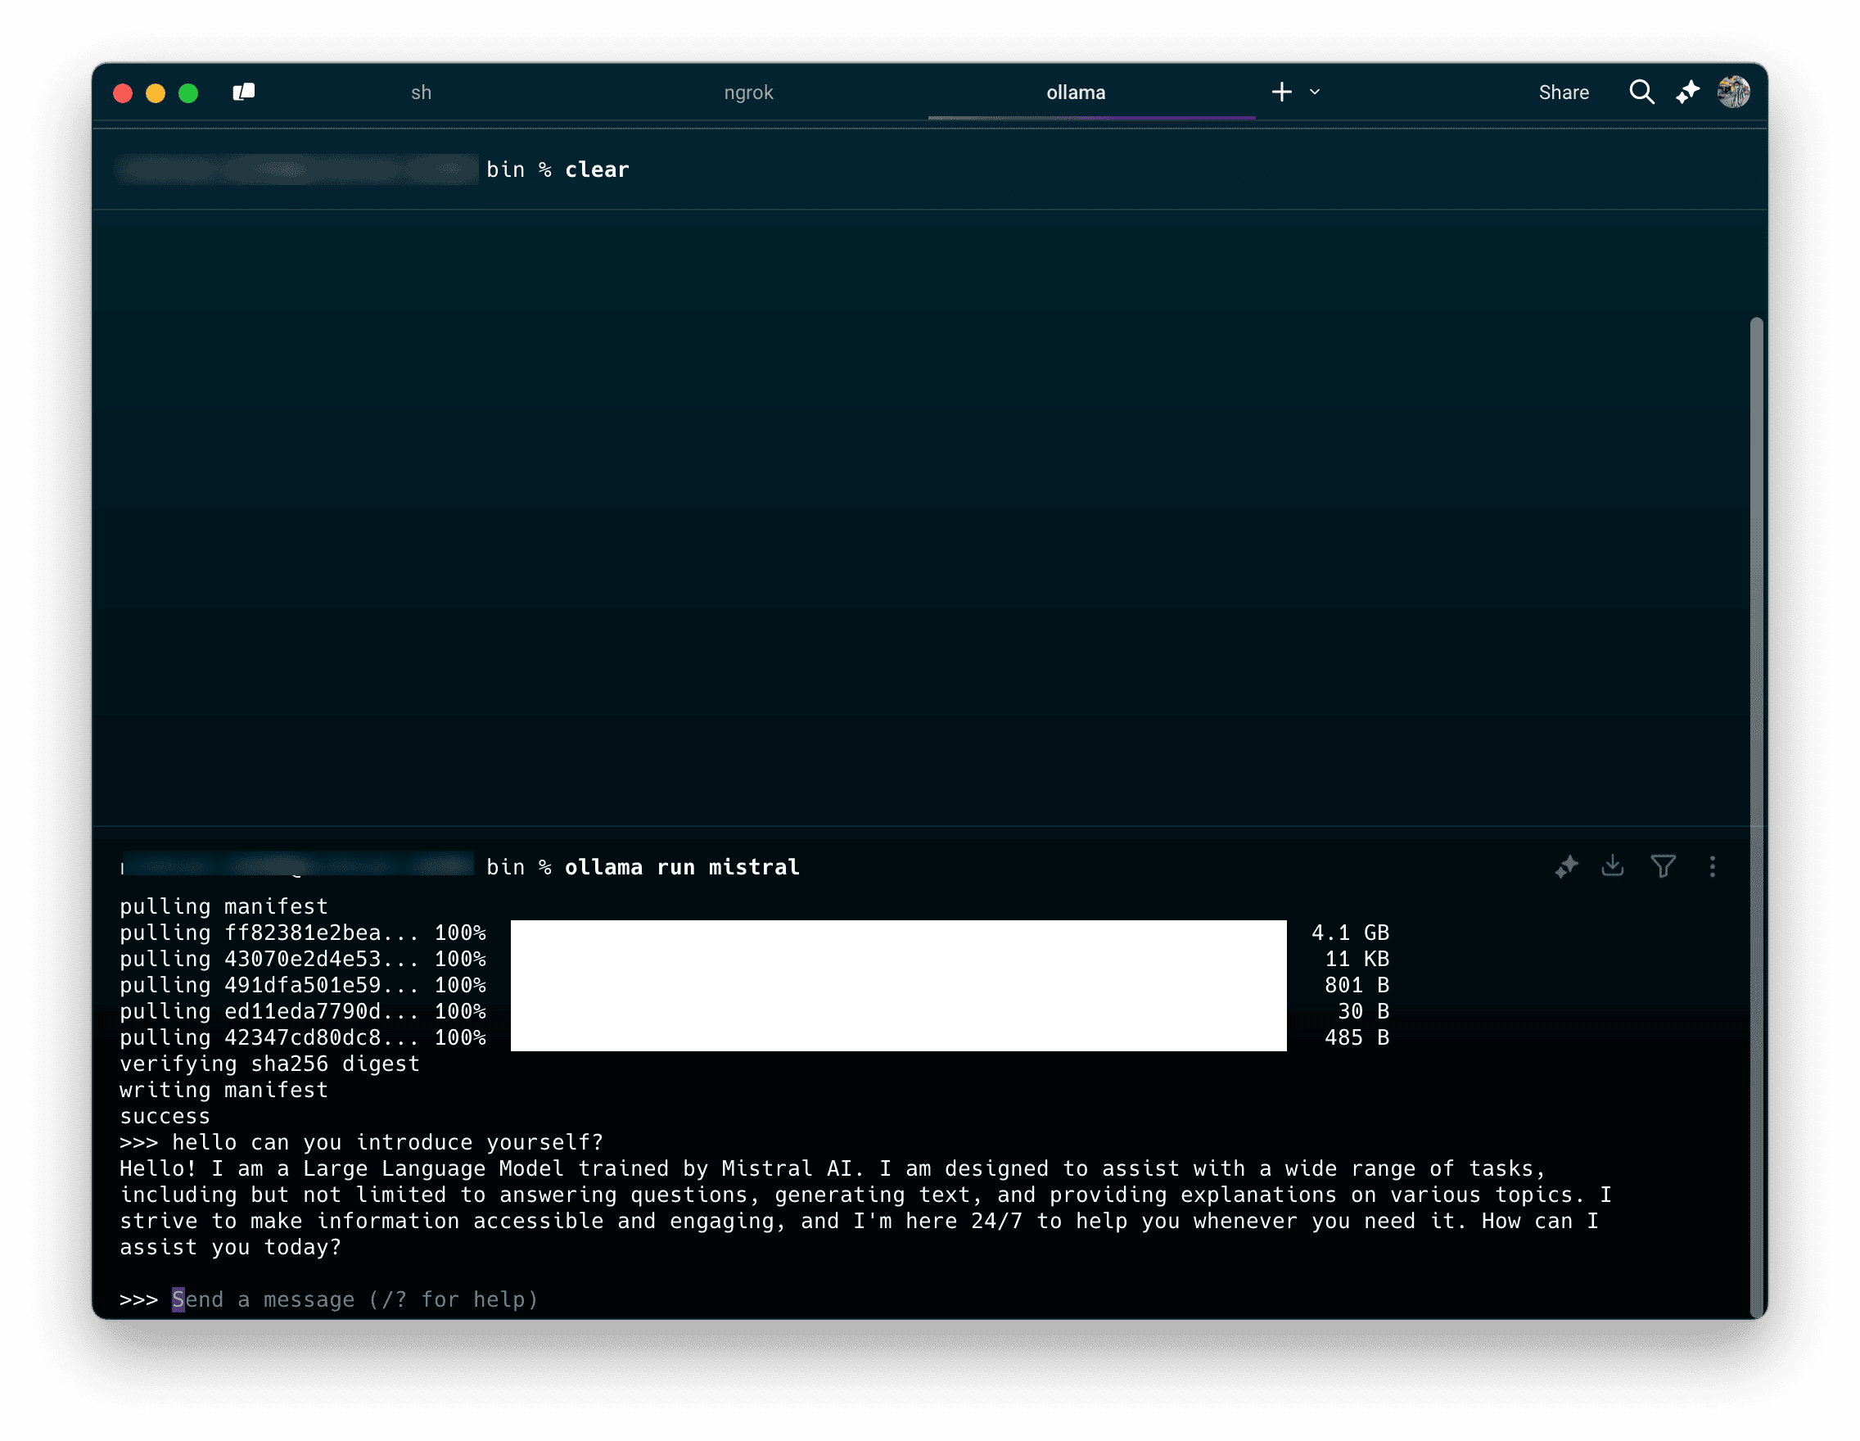Click the 'pulling manifest' output line
The image size is (1860, 1441).
click(223, 906)
